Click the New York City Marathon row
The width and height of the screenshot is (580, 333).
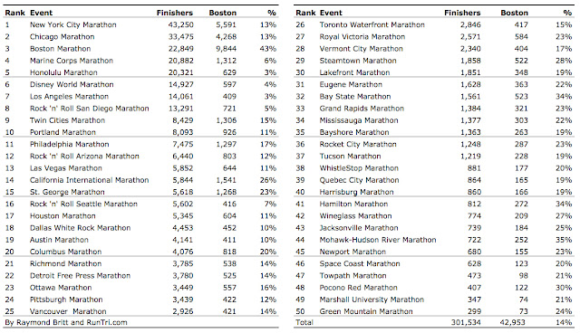[x=140, y=24]
